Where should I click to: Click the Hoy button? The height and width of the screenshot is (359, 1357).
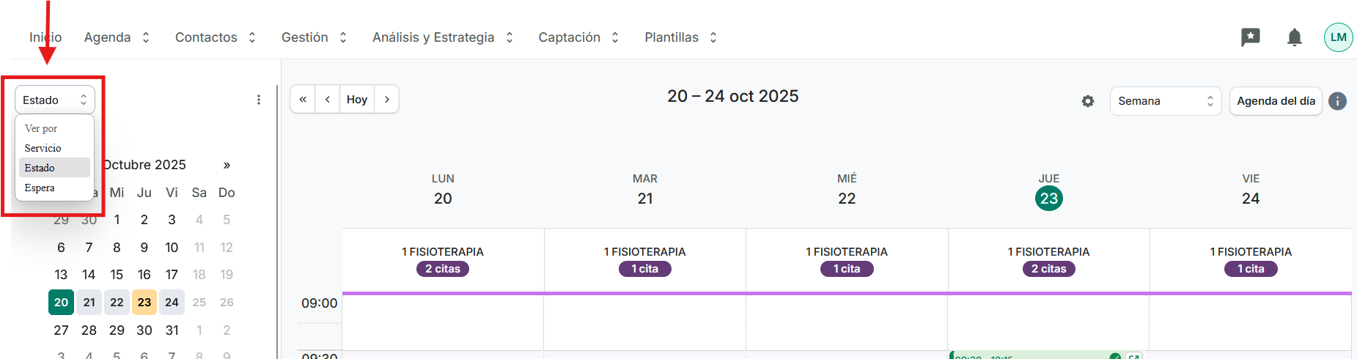coord(357,99)
